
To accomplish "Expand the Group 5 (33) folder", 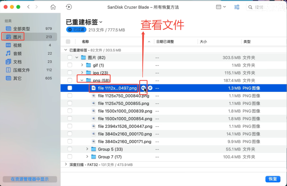I will [87, 149].
